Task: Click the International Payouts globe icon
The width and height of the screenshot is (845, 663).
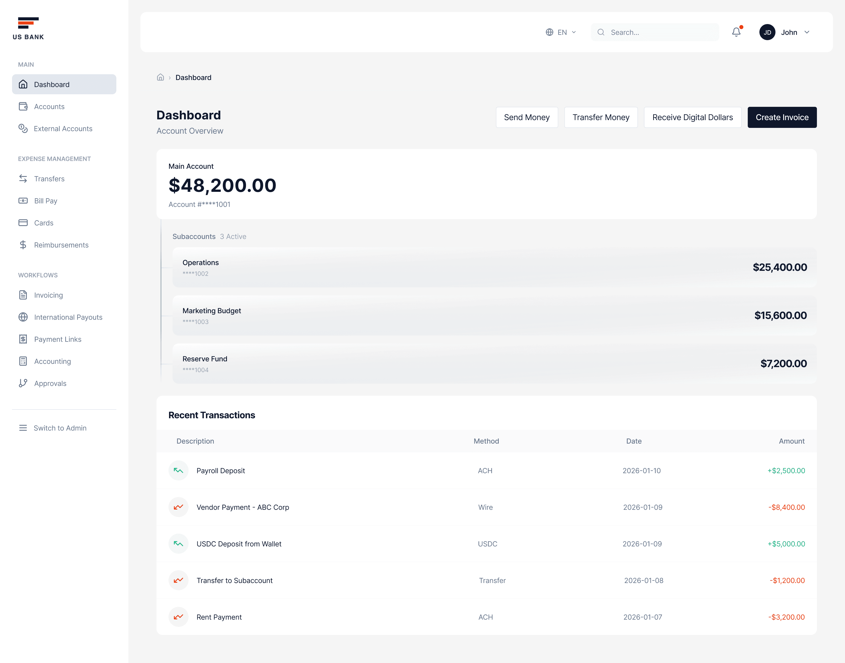Action: tap(23, 317)
